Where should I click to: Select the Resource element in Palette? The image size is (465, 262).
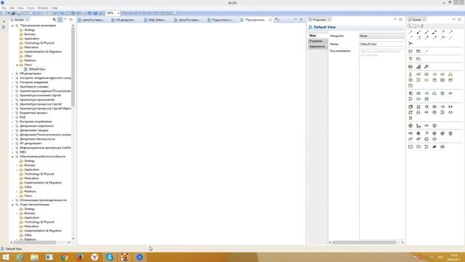coord(411,66)
